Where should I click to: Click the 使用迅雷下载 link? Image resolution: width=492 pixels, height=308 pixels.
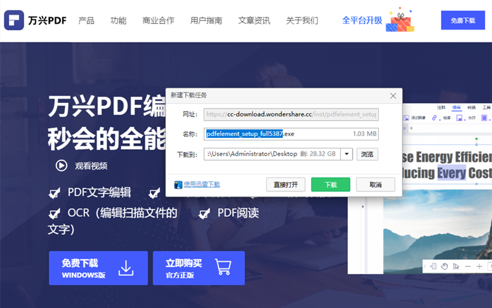[x=202, y=184]
